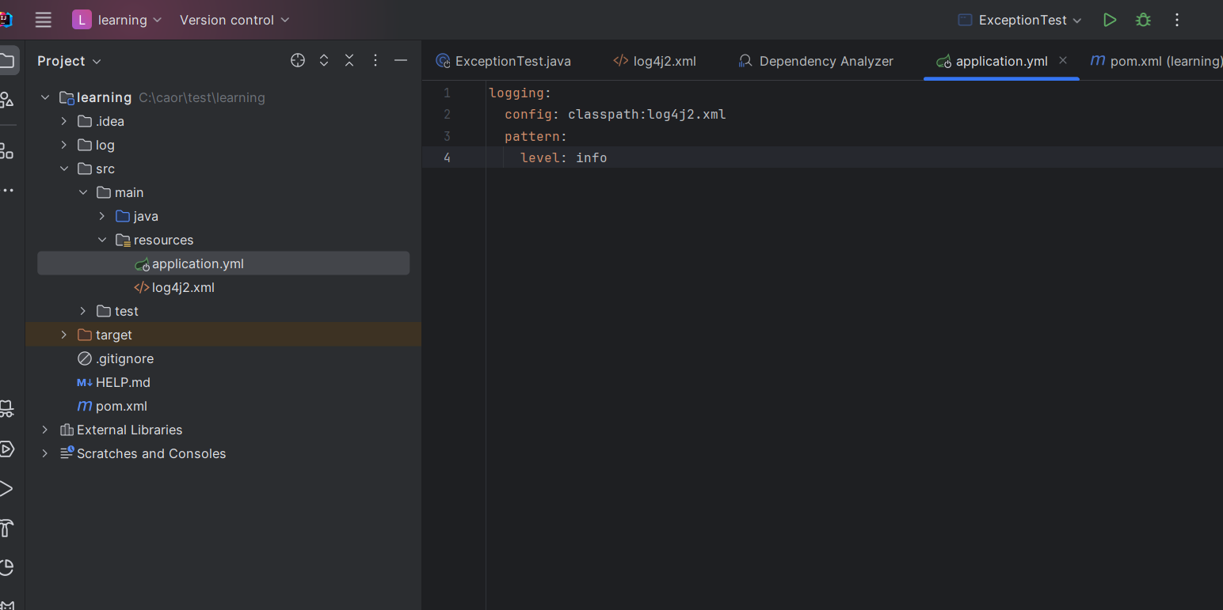The width and height of the screenshot is (1223, 610).
Task: Open the Version control dropdown
Action: (234, 20)
